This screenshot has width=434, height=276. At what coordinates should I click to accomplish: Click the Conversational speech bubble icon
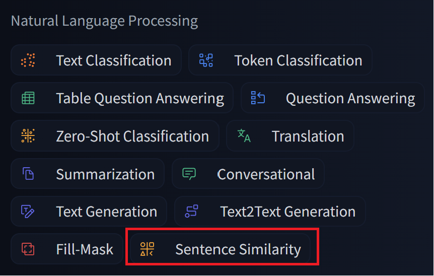click(x=189, y=174)
